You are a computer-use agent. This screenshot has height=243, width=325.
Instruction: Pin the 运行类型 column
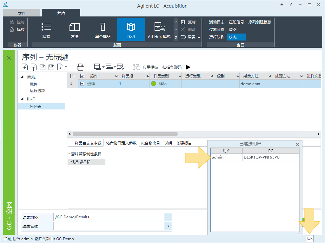pyautogui.click(x=211, y=76)
